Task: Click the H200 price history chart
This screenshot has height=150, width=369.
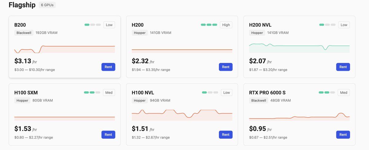Action: click(x=182, y=51)
